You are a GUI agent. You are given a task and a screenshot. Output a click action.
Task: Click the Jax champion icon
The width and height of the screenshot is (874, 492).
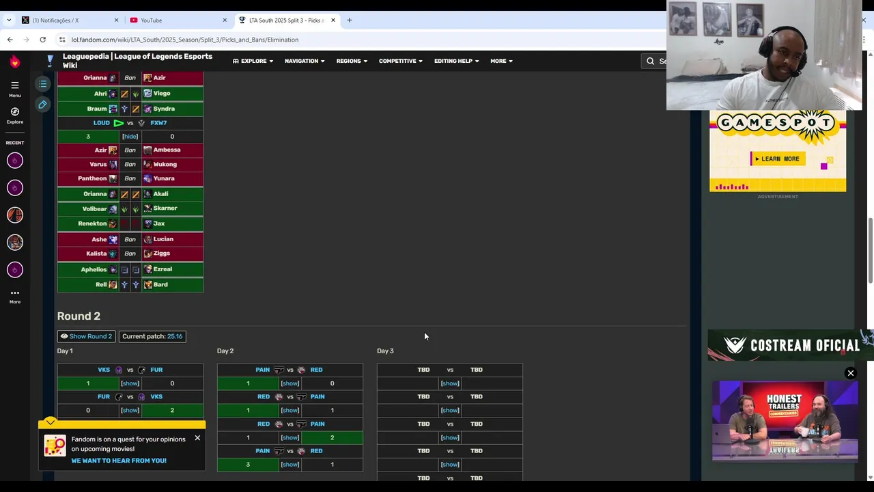pyautogui.click(x=147, y=223)
